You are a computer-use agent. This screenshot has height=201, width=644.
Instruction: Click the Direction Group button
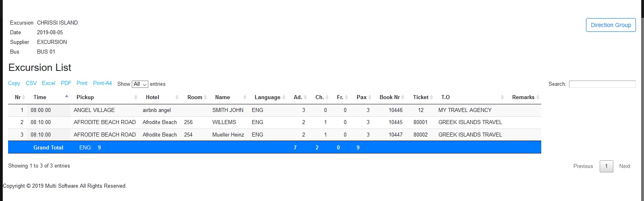[x=611, y=25]
